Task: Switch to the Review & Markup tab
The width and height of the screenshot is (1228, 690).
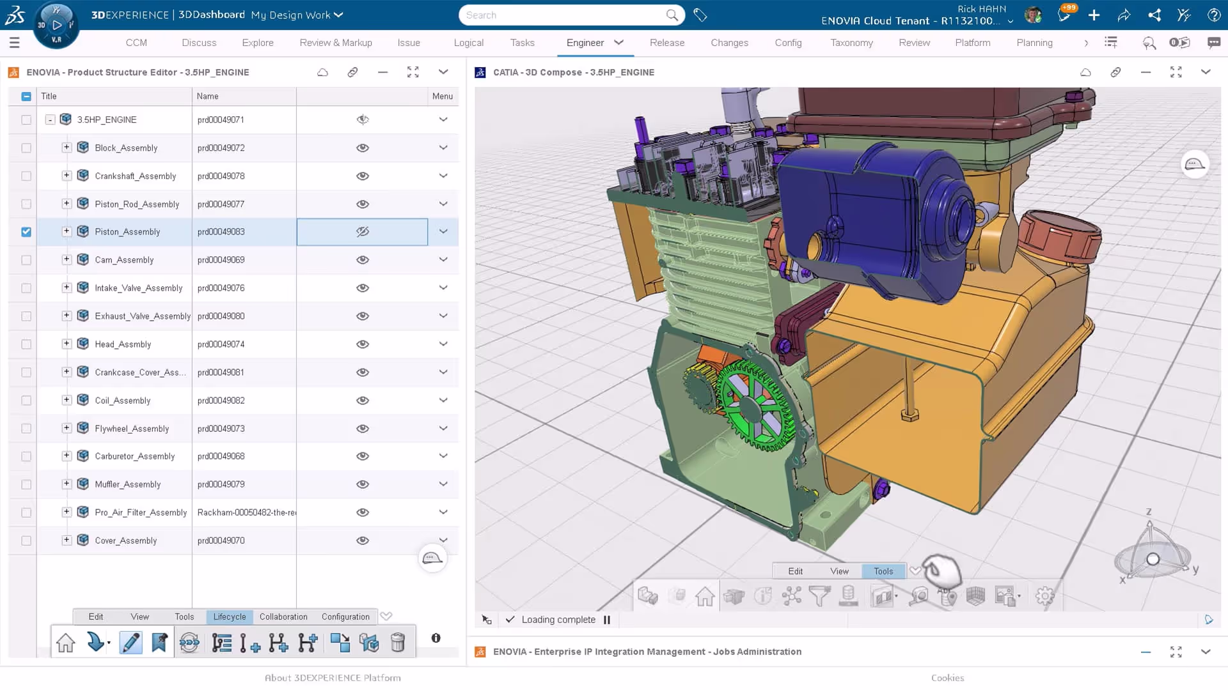Action: (x=336, y=43)
